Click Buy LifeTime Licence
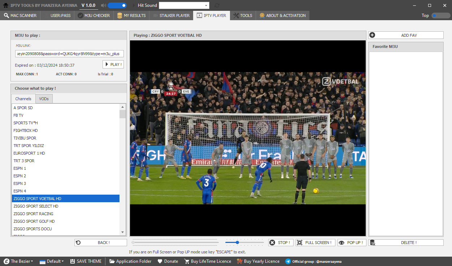Image resolution: width=452 pixels, height=266 pixels. pyautogui.click(x=208, y=261)
